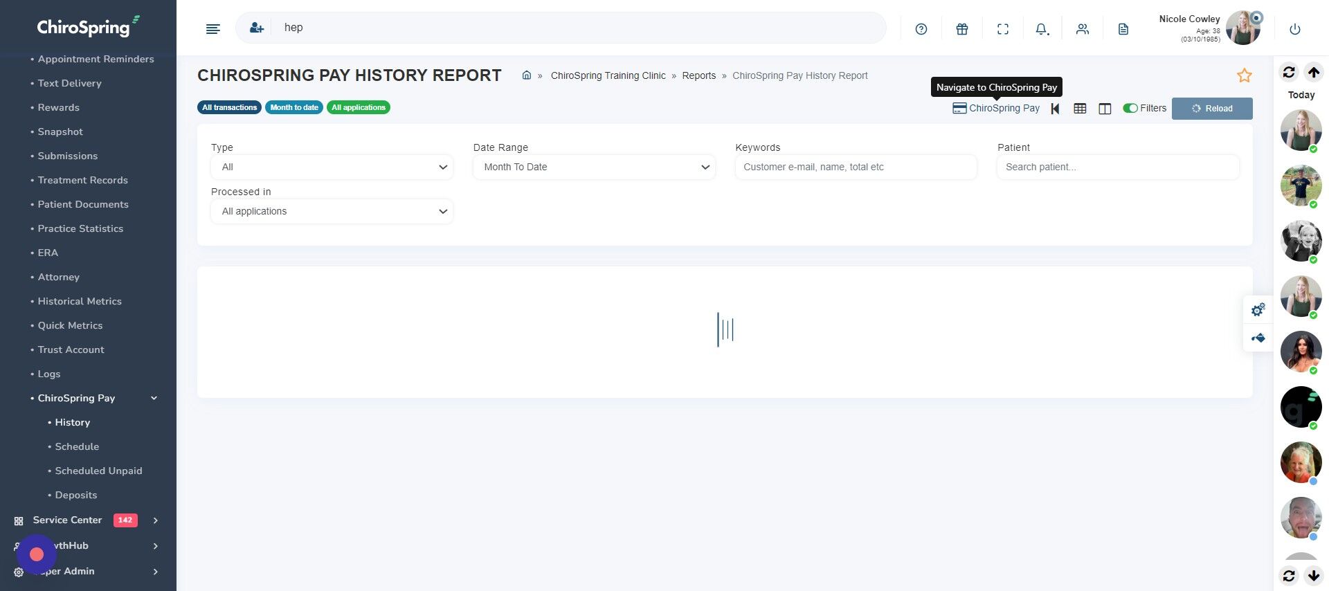Click the add patient icon in search bar
1329x591 pixels.
tap(257, 28)
